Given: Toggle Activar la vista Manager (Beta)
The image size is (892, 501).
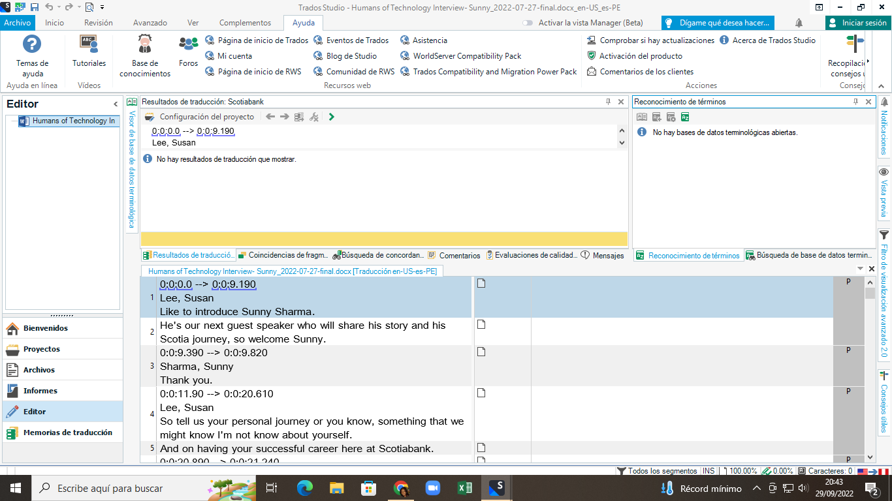Looking at the screenshot, I should [x=528, y=23].
